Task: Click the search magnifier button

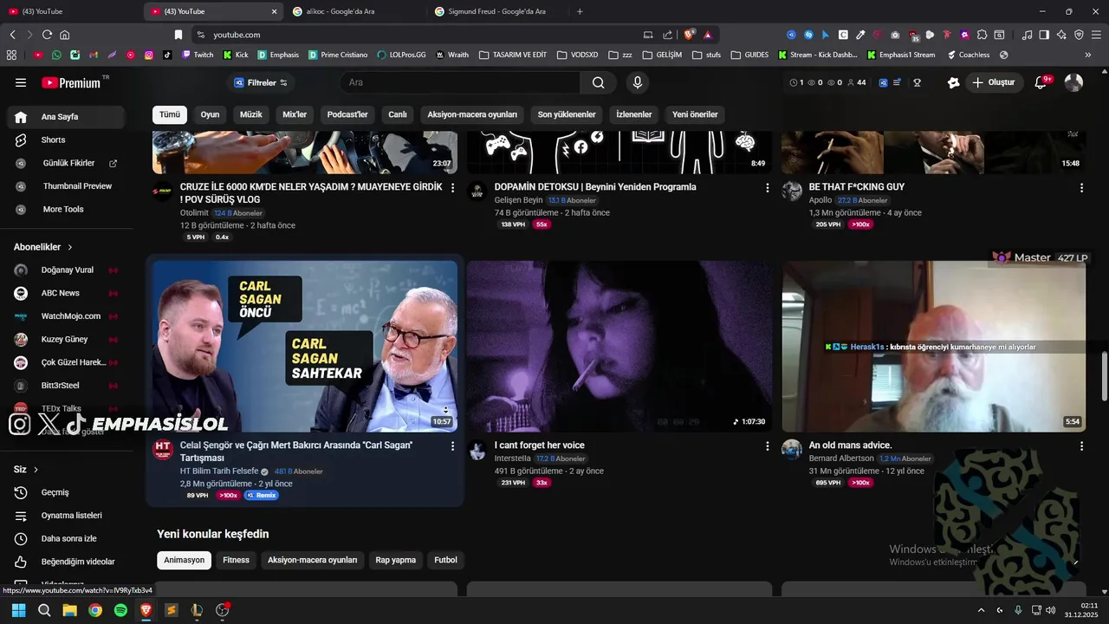Action: 599,82
